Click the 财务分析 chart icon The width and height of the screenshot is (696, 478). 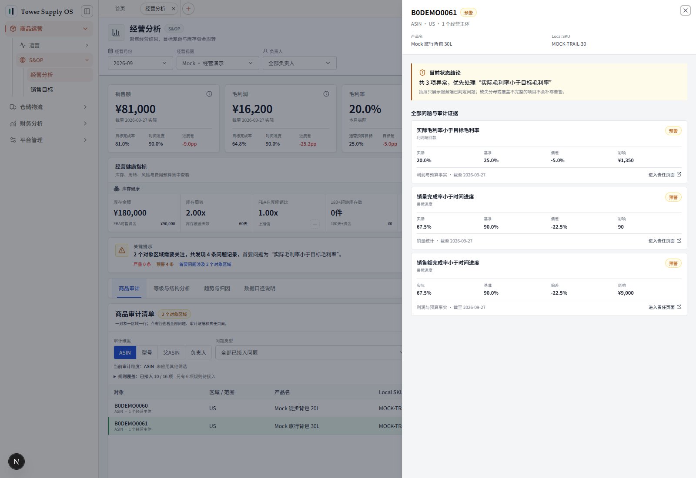coord(13,123)
